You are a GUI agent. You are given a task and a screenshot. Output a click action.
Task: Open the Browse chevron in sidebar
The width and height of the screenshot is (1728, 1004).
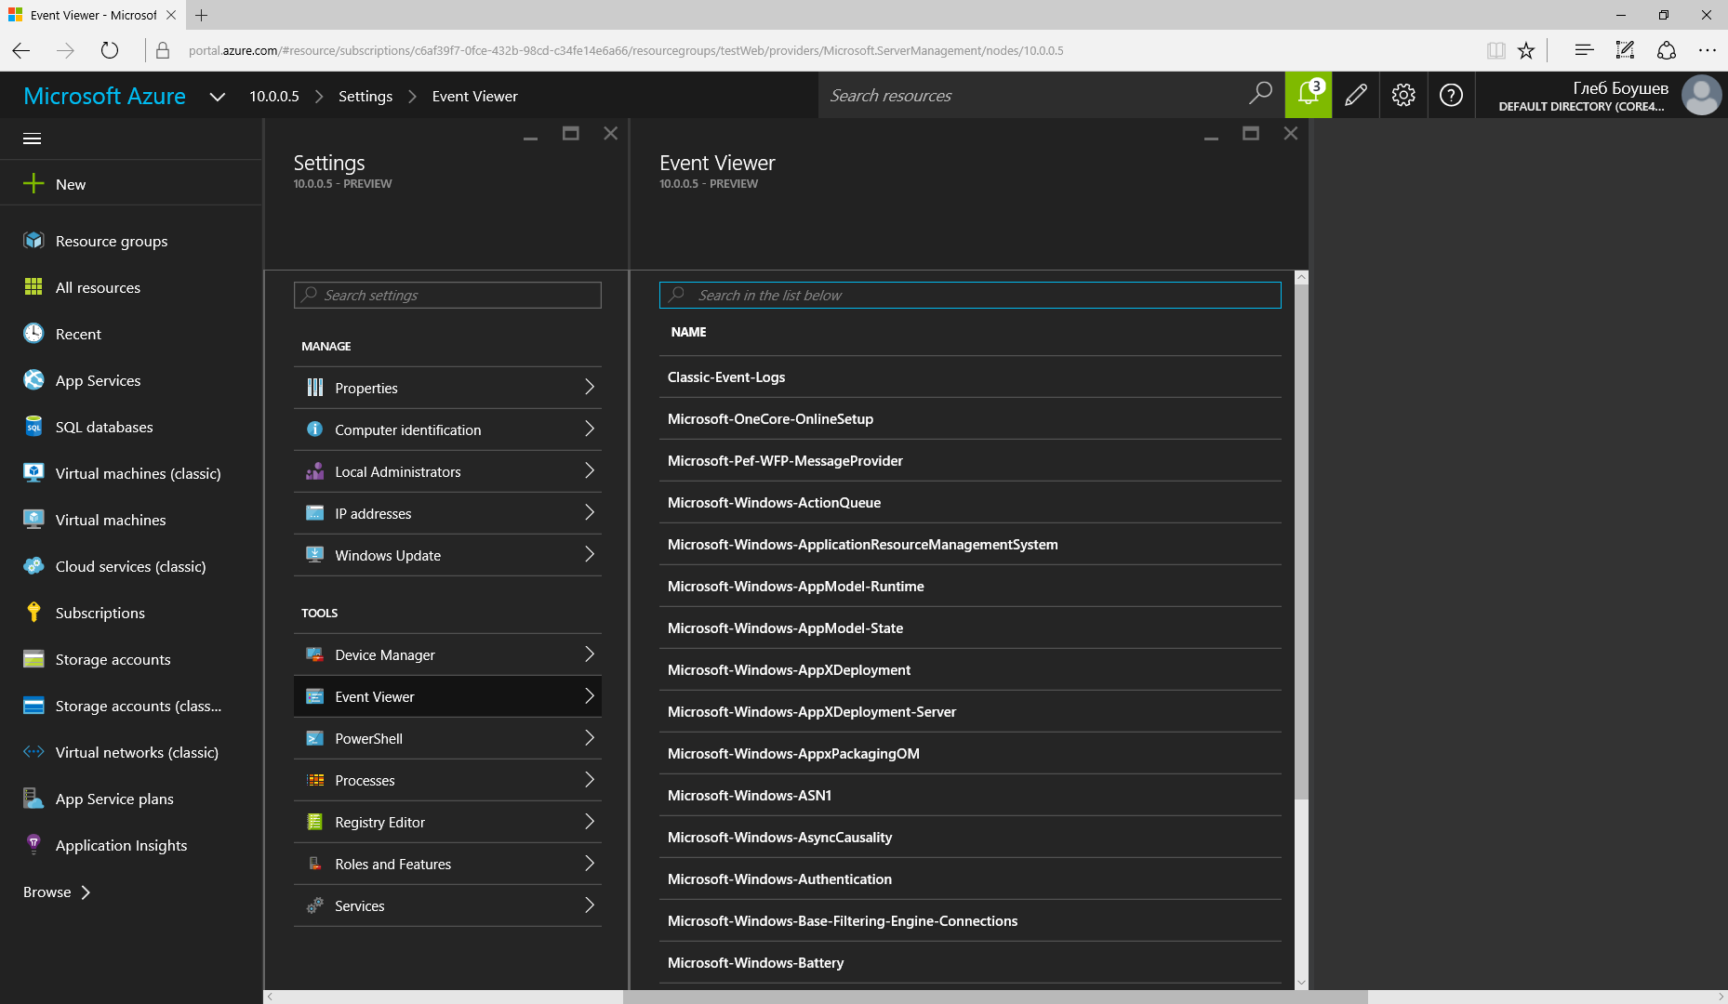pyautogui.click(x=86, y=892)
